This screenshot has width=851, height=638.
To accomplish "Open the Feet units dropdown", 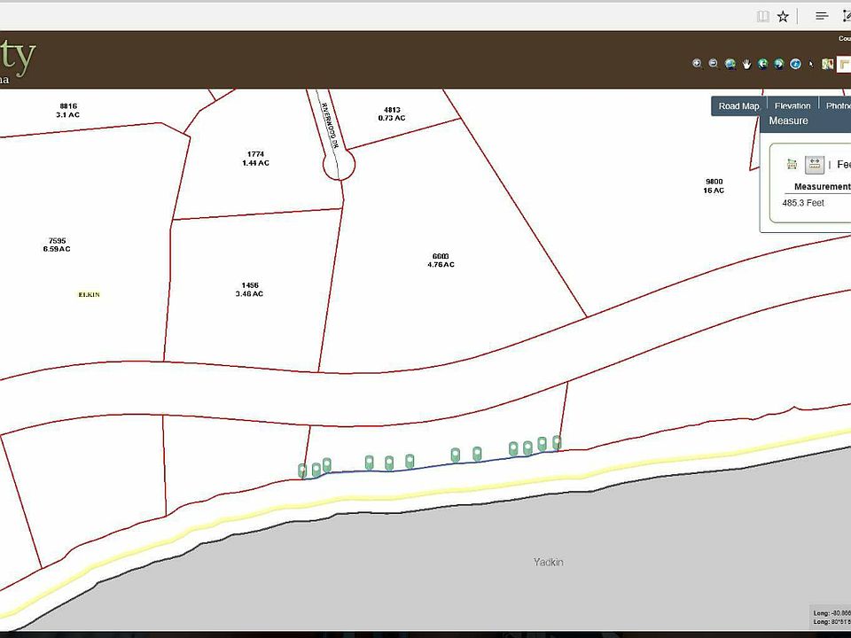I will 843,165.
